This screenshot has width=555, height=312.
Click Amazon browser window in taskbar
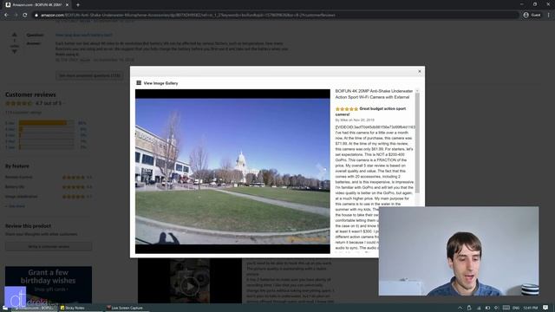tap(35, 308)
